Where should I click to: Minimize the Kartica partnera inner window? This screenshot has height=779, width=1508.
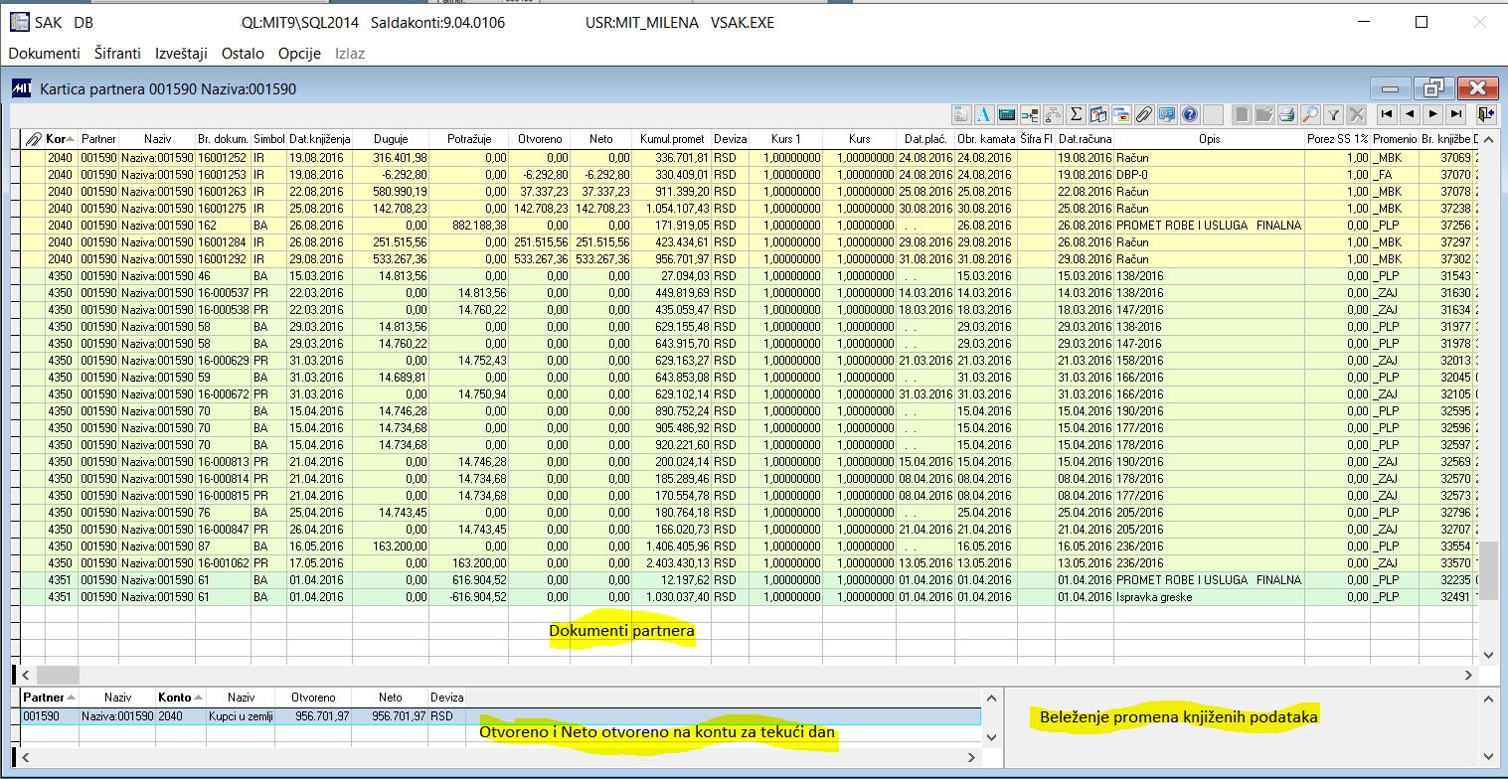point(1390,88)
